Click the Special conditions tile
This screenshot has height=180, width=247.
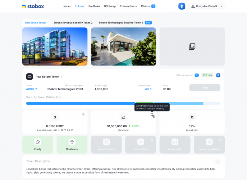click(209, 144)
